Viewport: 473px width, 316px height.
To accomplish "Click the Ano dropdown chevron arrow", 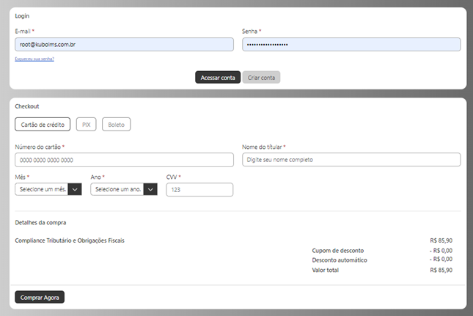I will [x=150, y=189].
